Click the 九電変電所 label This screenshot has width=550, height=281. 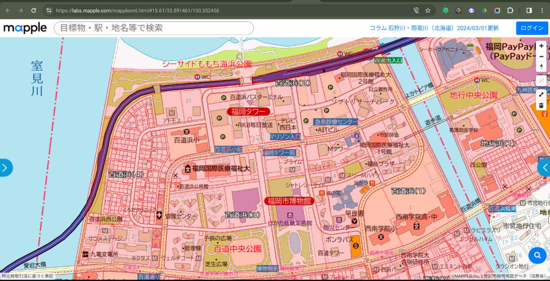tap(104, 254)
